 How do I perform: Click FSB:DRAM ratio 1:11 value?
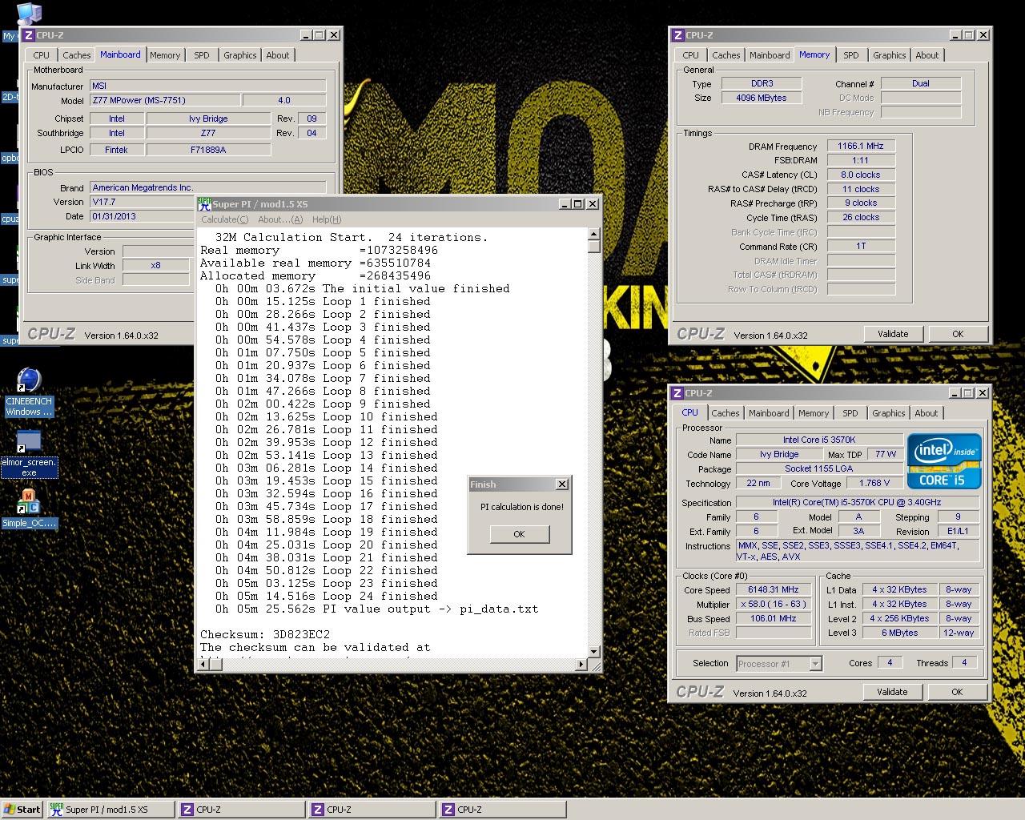click(x=861, y=160)
